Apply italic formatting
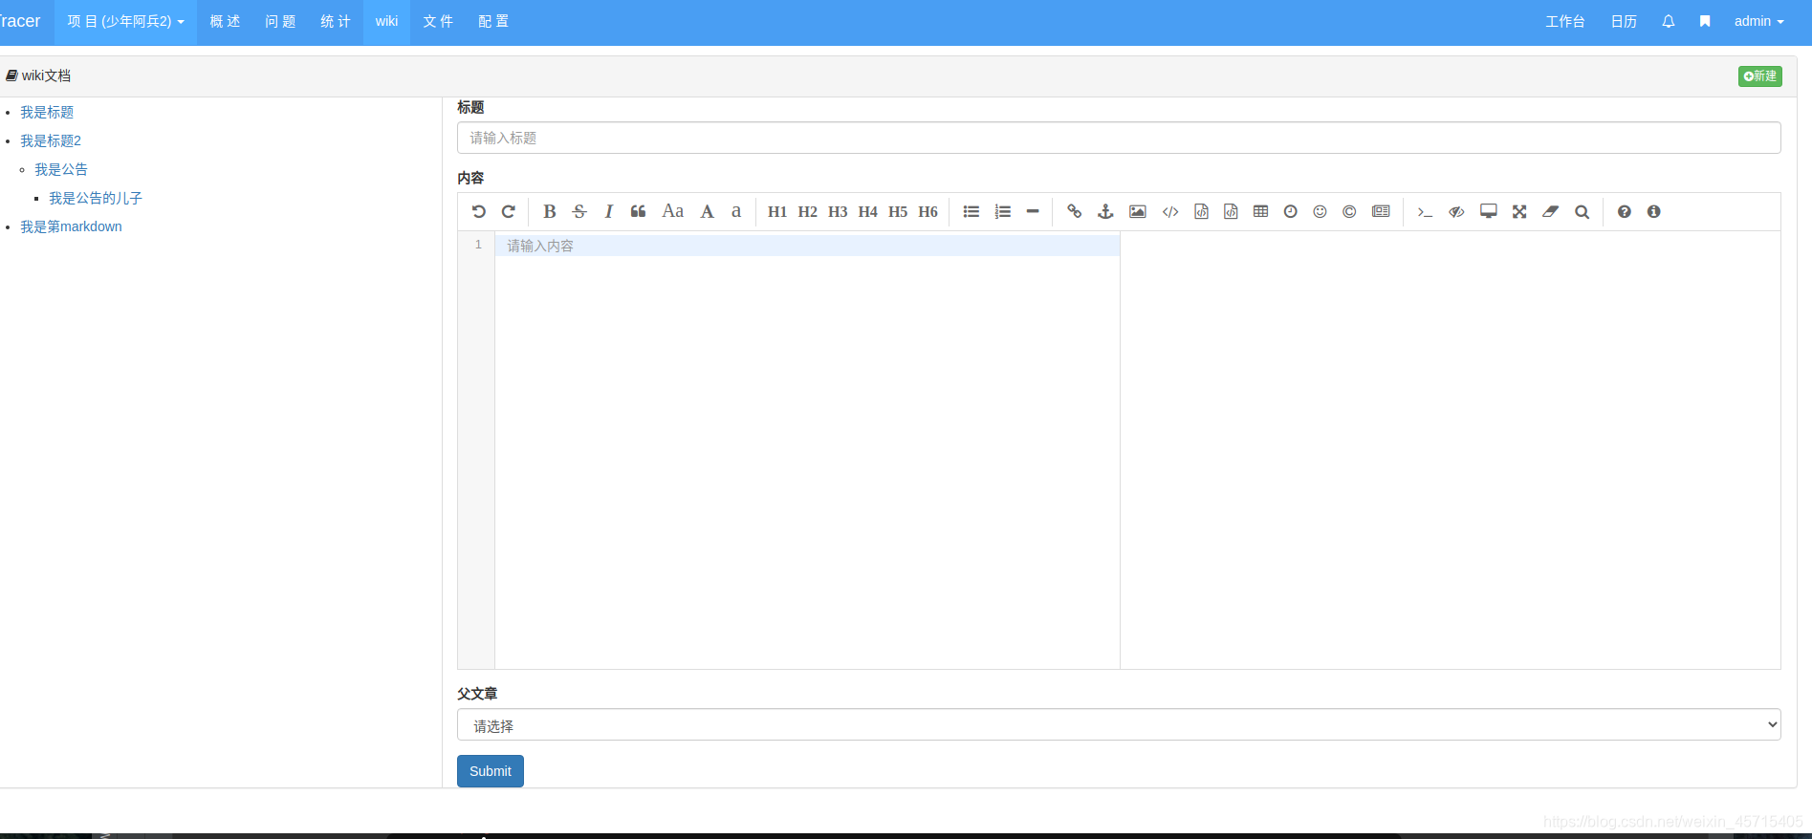 [608, 212]
